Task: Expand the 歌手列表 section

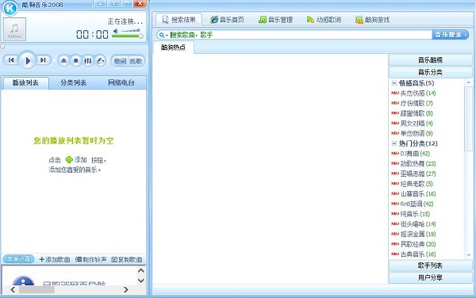Action: 430,266
